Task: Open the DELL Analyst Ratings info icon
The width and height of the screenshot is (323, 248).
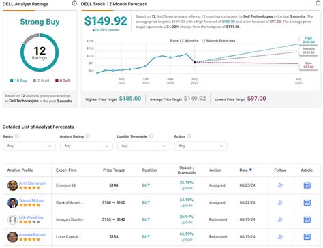Action: (x=74, y=3)
